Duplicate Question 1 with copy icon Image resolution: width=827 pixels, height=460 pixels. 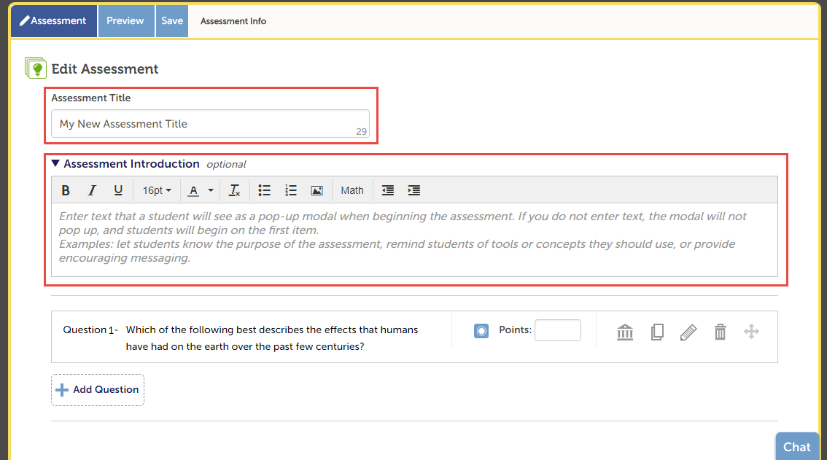(x=657, y=332)
